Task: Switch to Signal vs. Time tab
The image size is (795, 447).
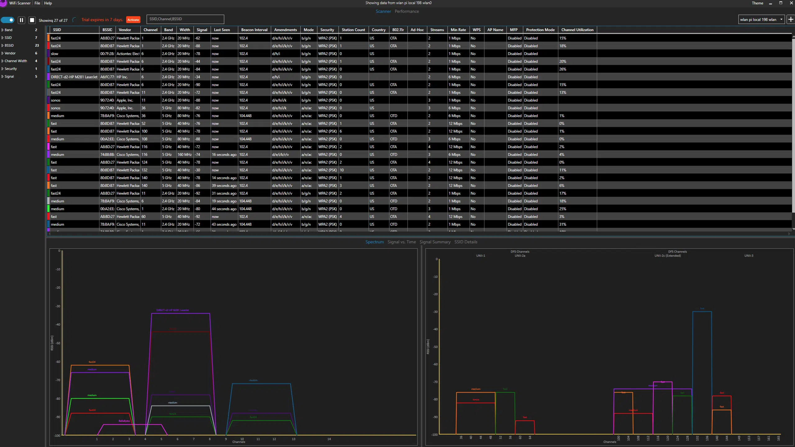Action: pos(402,242)
